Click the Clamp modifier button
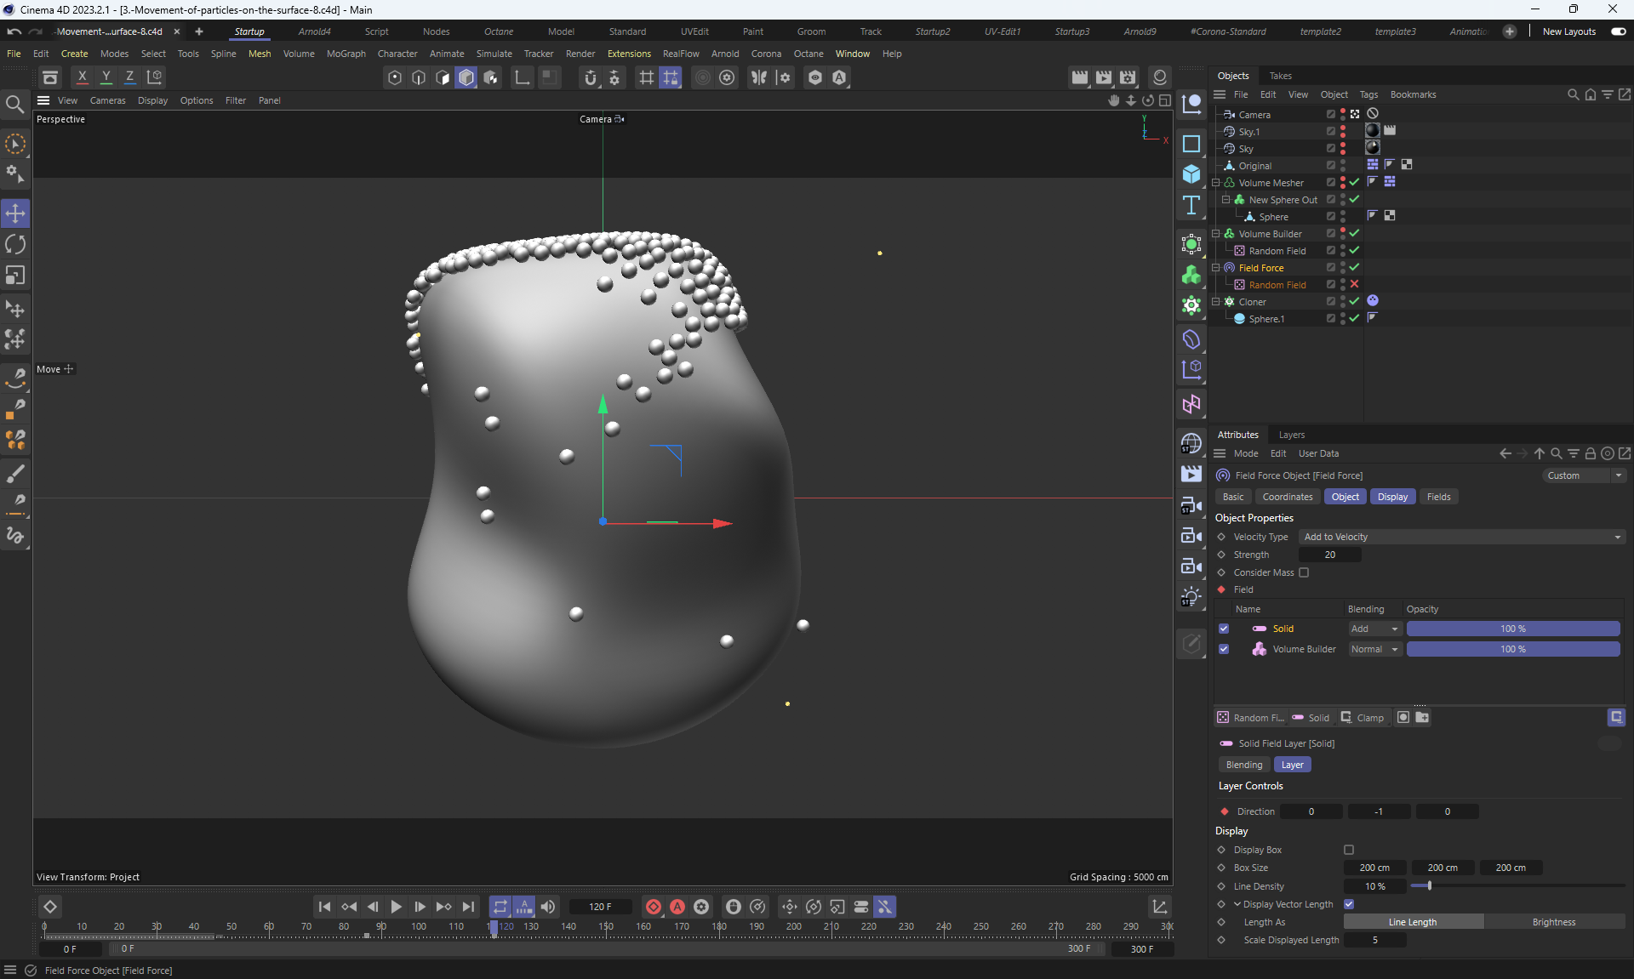This screenshot has height=979, width=1634. pos(1363,718)
